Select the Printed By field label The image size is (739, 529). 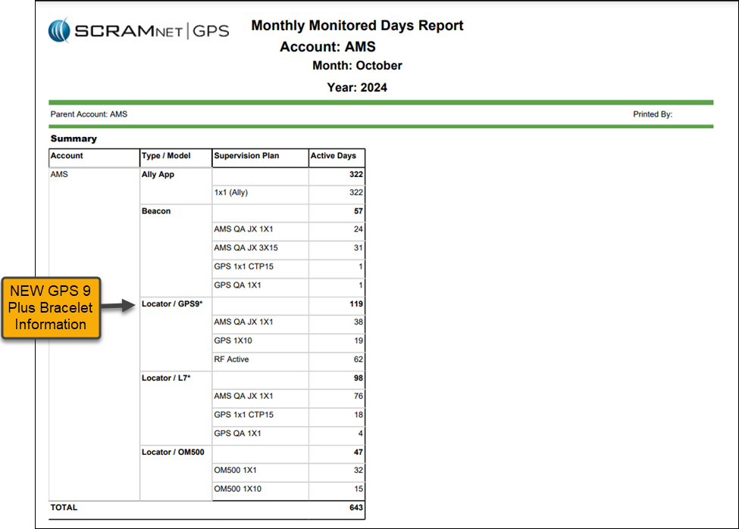tap(653, 114)
